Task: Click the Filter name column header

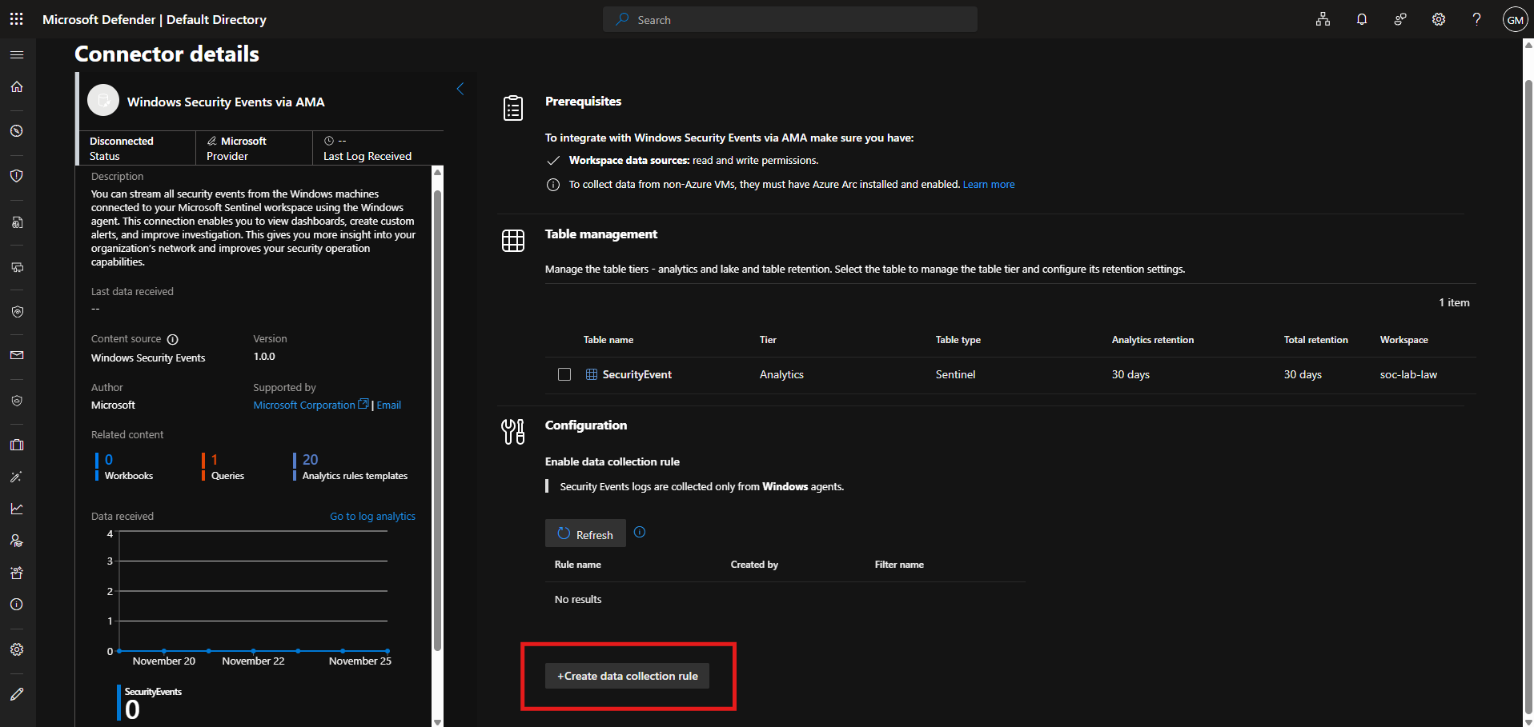Action: tap(899, 565)
